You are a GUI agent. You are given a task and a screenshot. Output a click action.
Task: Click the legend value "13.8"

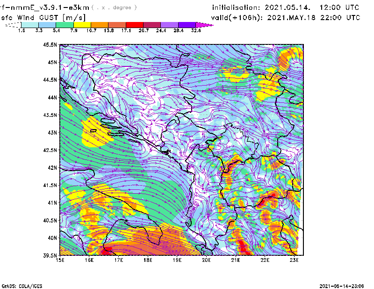109,30
